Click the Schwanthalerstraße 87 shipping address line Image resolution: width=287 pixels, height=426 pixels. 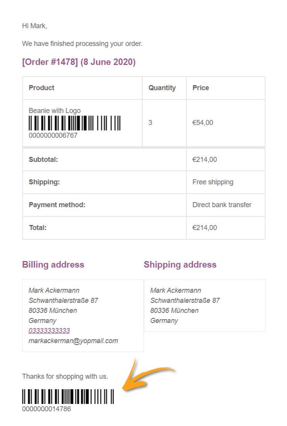185,301
